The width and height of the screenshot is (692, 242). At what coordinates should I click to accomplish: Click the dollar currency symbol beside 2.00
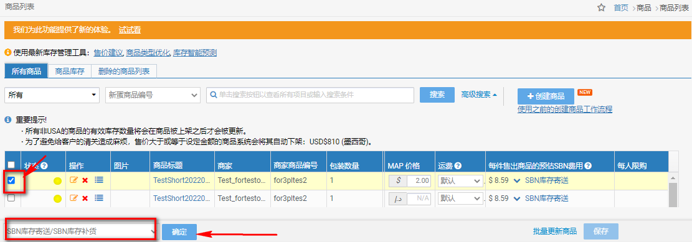pyautogui.click(x=398, y=181)
